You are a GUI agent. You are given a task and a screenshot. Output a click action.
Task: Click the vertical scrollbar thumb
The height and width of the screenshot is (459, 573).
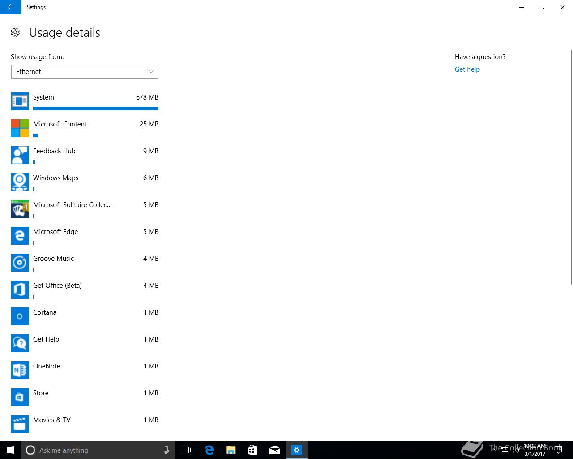[x=571, y=167]
